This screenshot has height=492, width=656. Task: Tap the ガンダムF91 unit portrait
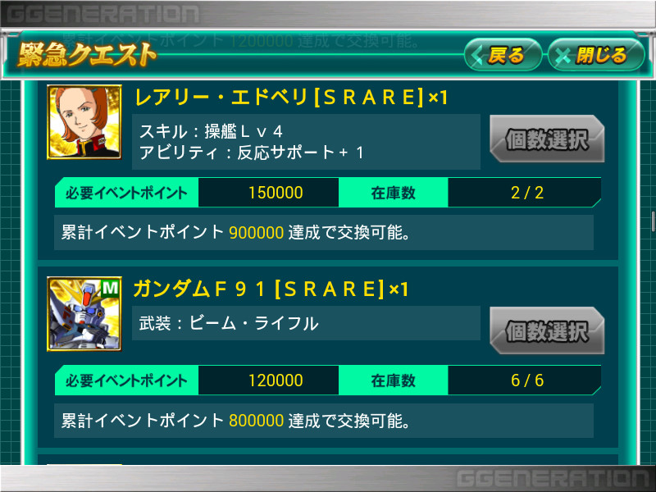(84, 314)
